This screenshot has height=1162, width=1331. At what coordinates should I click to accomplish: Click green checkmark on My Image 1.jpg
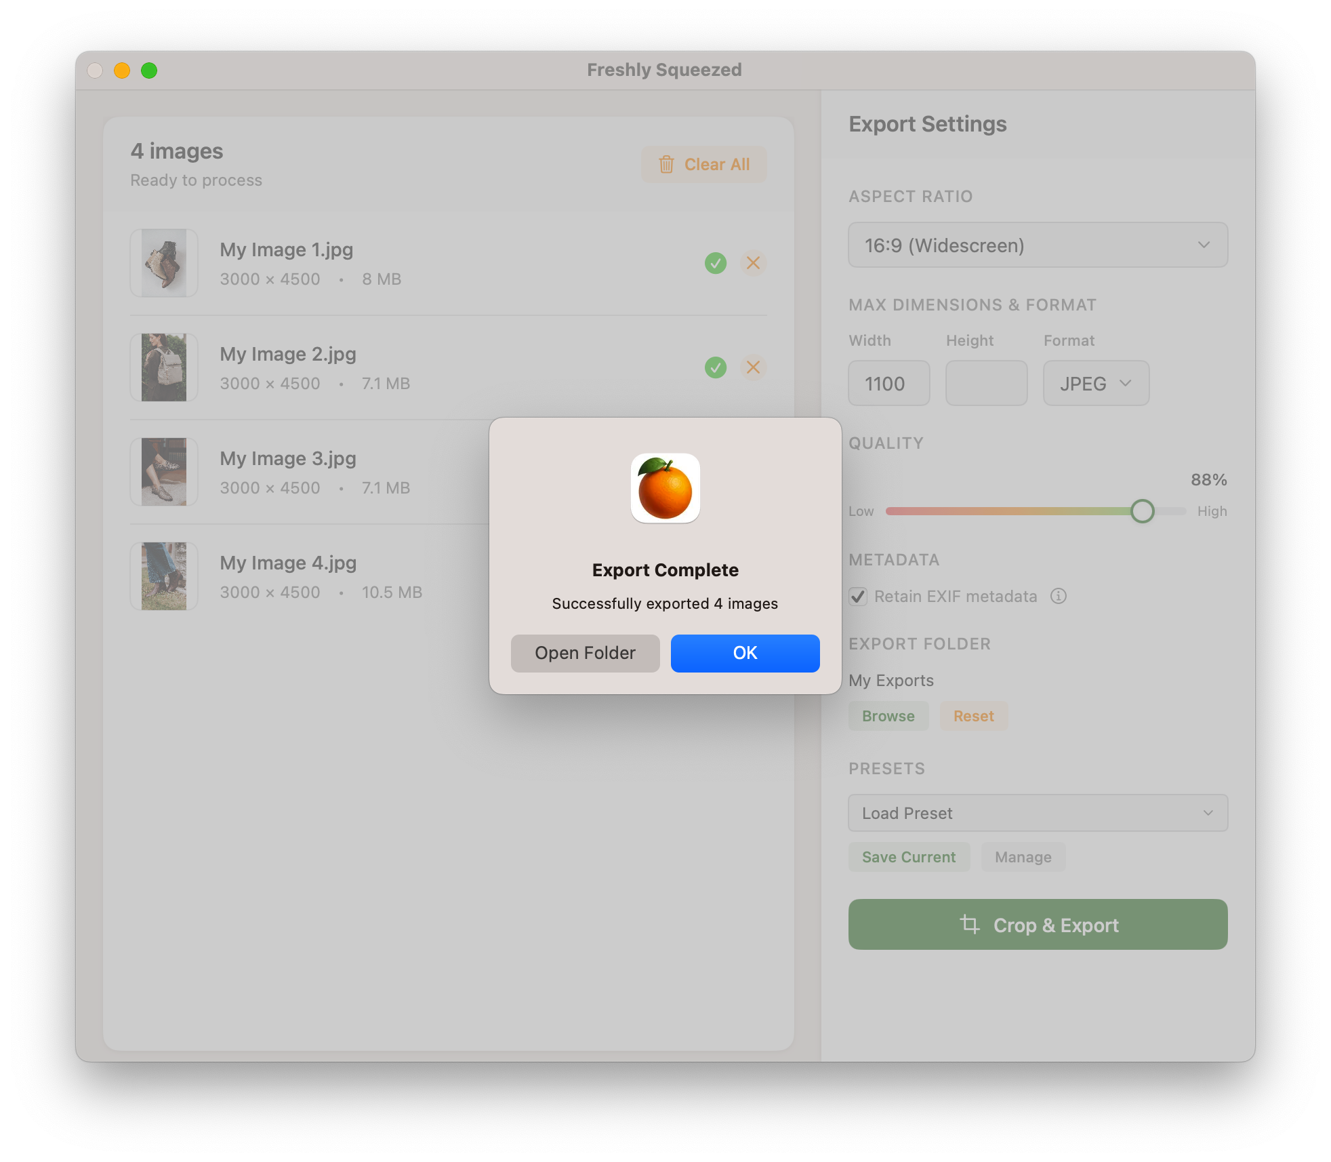click(715, 263)
